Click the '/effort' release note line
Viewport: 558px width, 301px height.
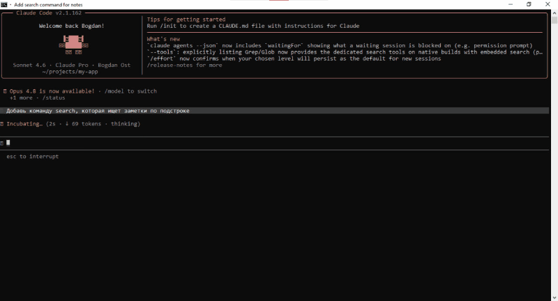click(294, 59)
